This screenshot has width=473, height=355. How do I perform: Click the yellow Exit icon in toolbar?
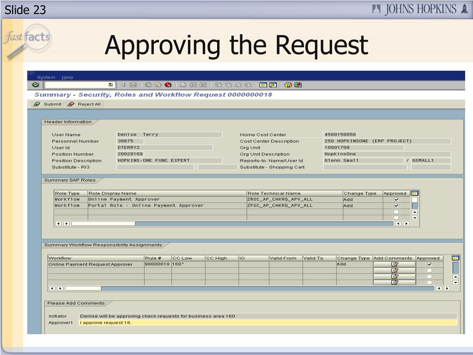click(x=158, y=85)
